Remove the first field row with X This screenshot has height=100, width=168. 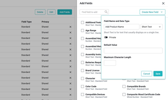[x=70, y=27]
